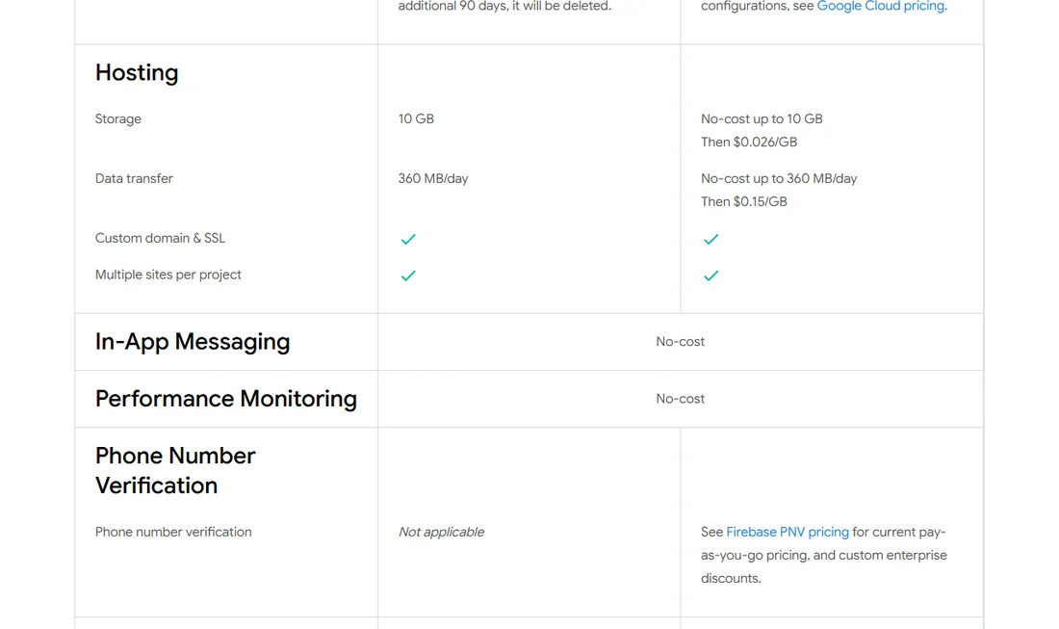Viewport: 1059px width, 629px height.
Task: Select 'No-cost up to 10 GB' text
Action: (762, 118)
